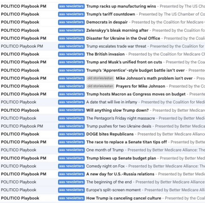Click 'aaa newsletters' label on One month of Trump row
Screen dimensions: 205x203
coord(71,150)
